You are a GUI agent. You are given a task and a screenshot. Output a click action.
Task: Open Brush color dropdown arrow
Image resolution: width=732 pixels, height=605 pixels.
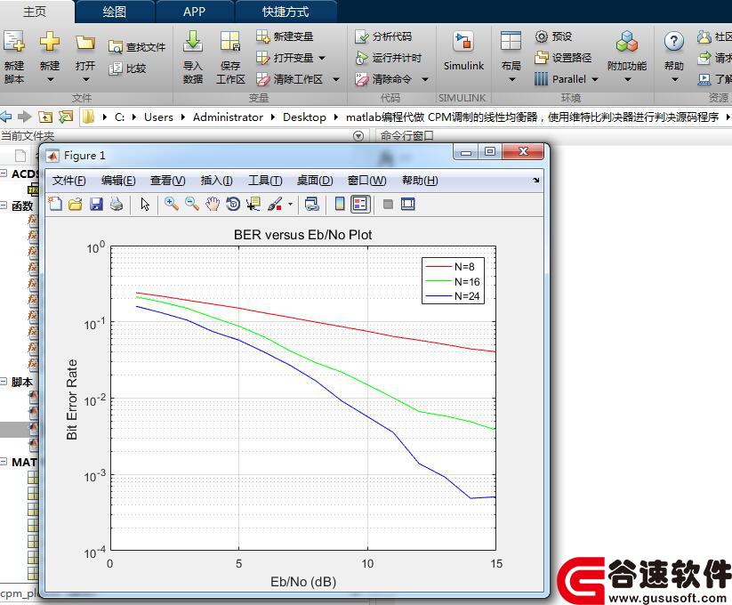(x=290, y=204)
